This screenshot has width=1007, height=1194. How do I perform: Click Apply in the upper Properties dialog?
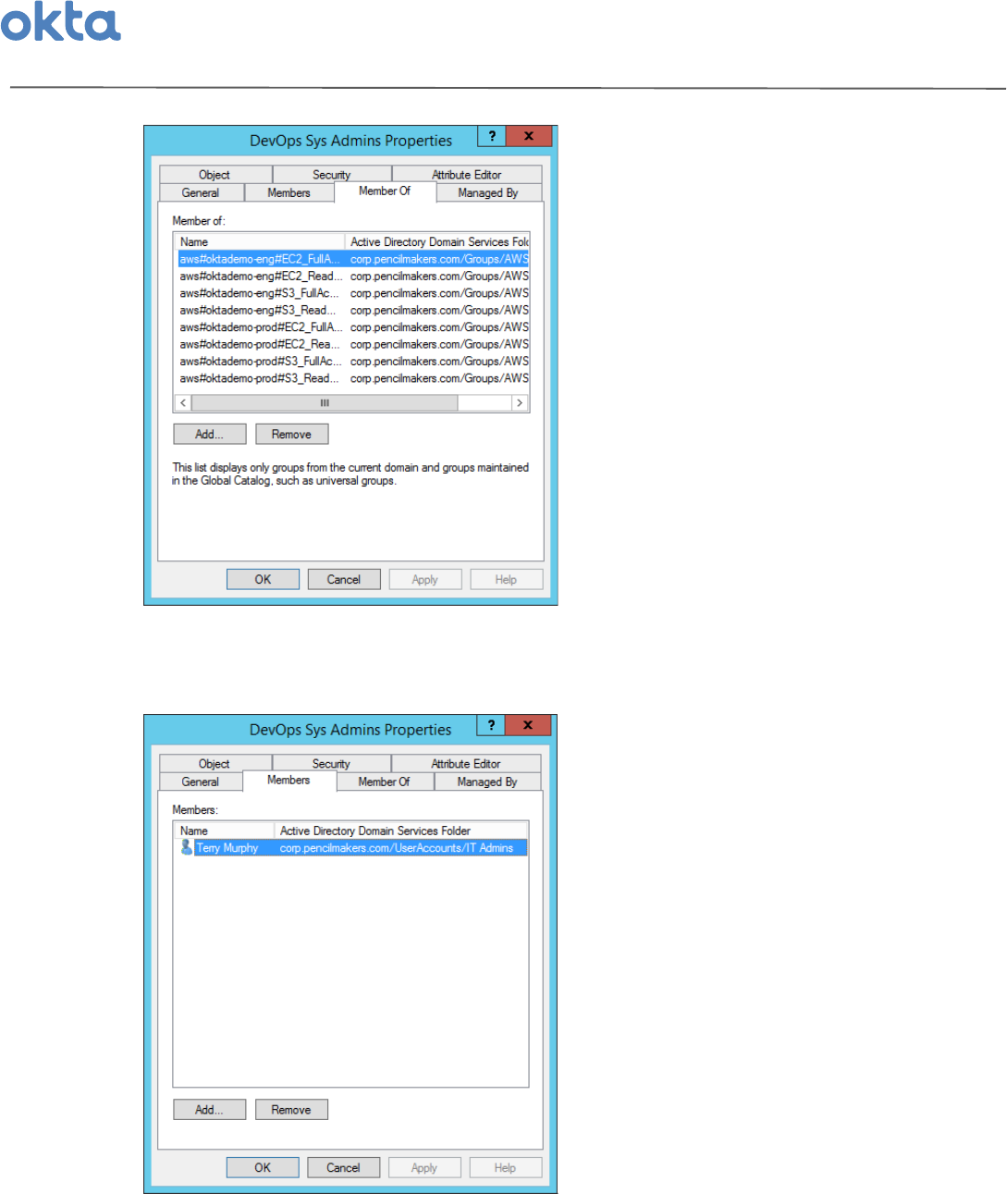[x=424, y=579]
